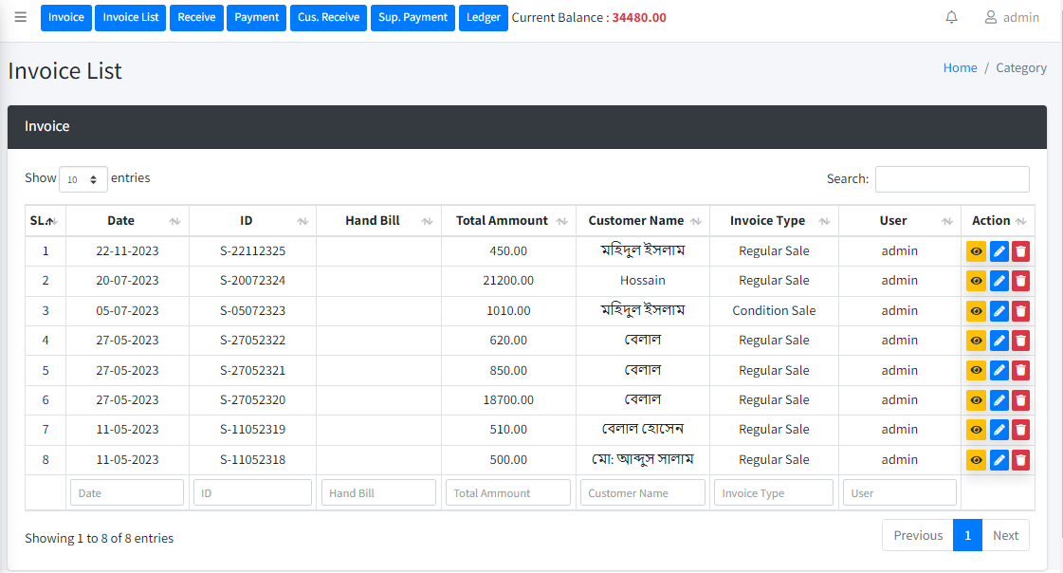1063x573 pixels.
Task: Edit invoice S-11052319 with the pencil icon
Action: [999, 430]
